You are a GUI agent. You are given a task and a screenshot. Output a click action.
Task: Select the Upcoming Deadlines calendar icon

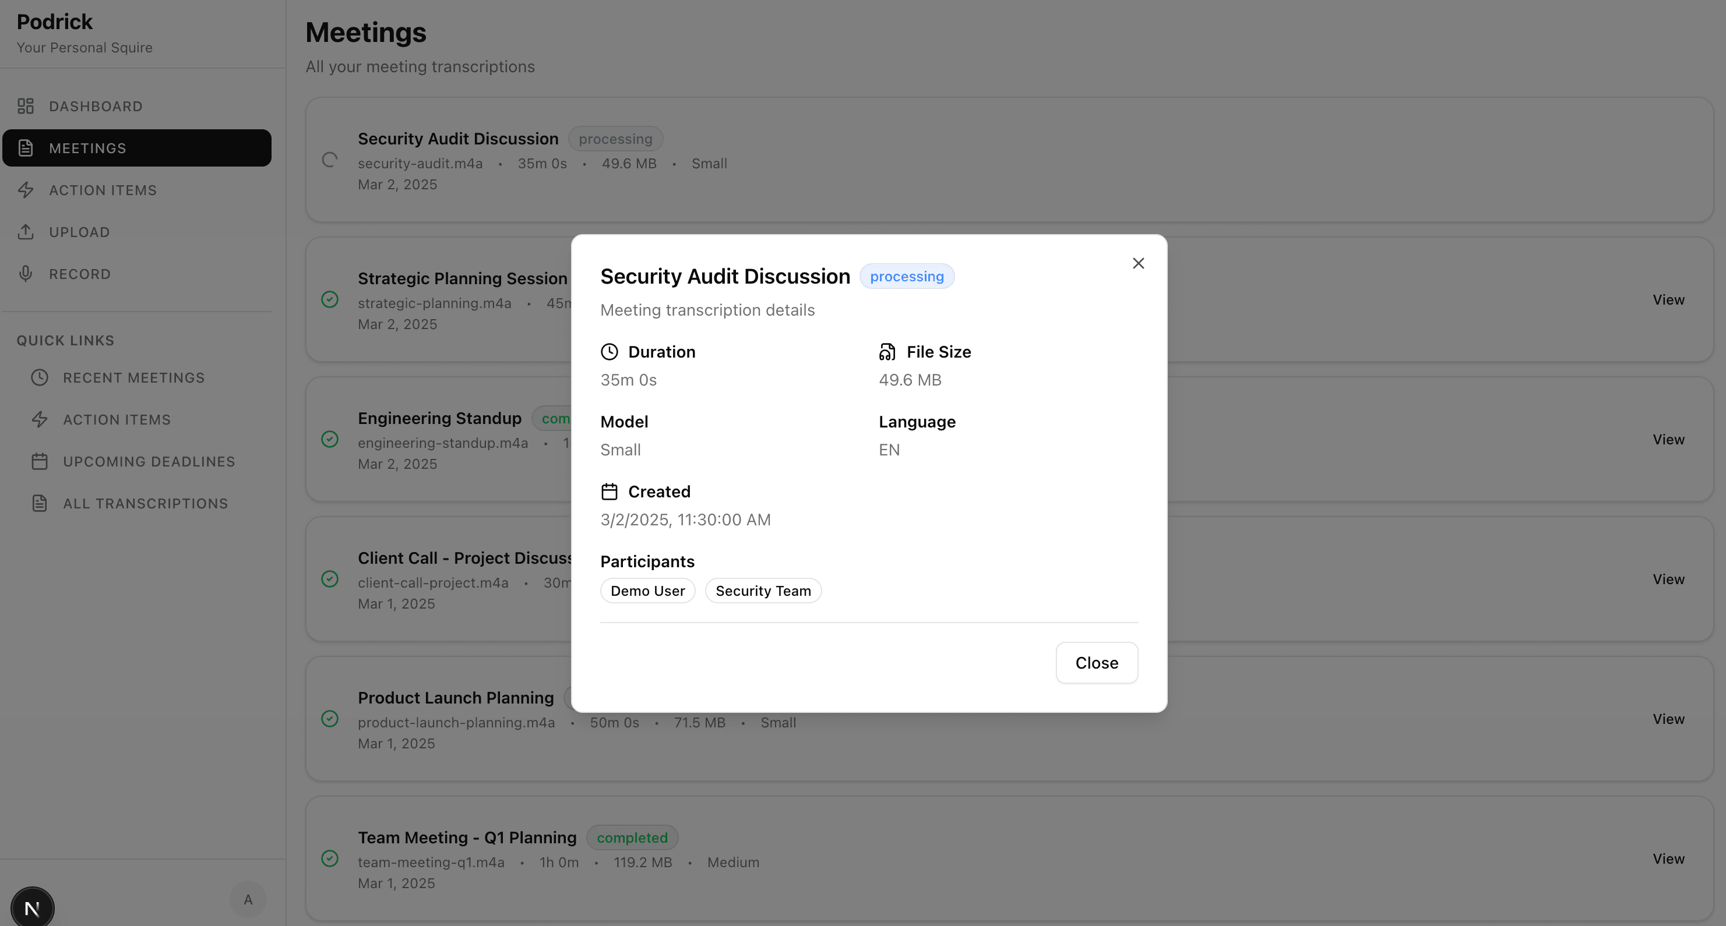click(39, 461)
